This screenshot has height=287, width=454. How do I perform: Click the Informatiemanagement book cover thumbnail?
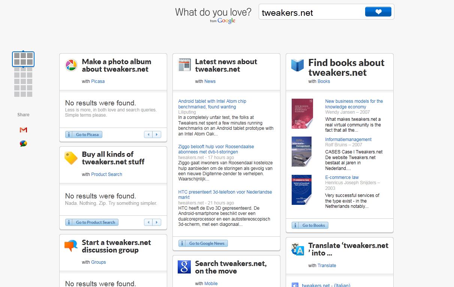pos(301,152)
